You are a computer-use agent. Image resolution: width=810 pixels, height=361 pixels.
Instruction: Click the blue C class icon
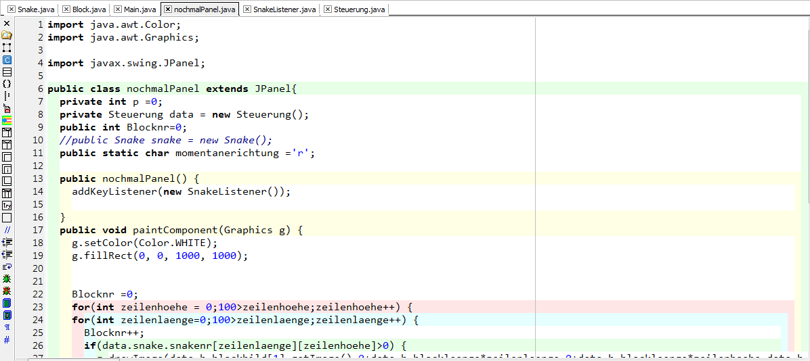pos(7,59)
